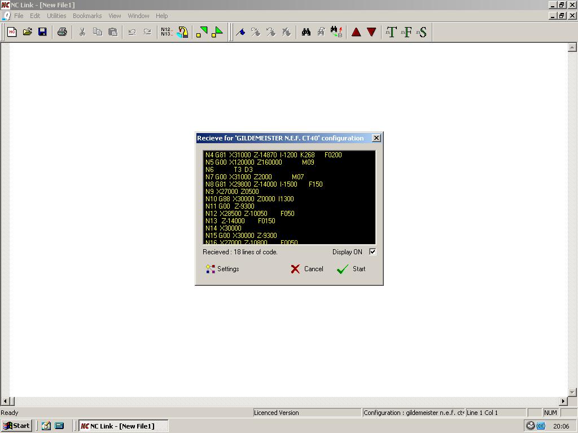Click the receive file green triangle icon
This screenshot has height=433, width=578.
click(x=217, y=32)
